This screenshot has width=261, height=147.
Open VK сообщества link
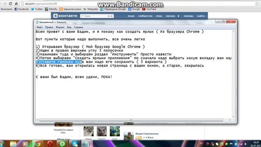[x=145, y=16]
